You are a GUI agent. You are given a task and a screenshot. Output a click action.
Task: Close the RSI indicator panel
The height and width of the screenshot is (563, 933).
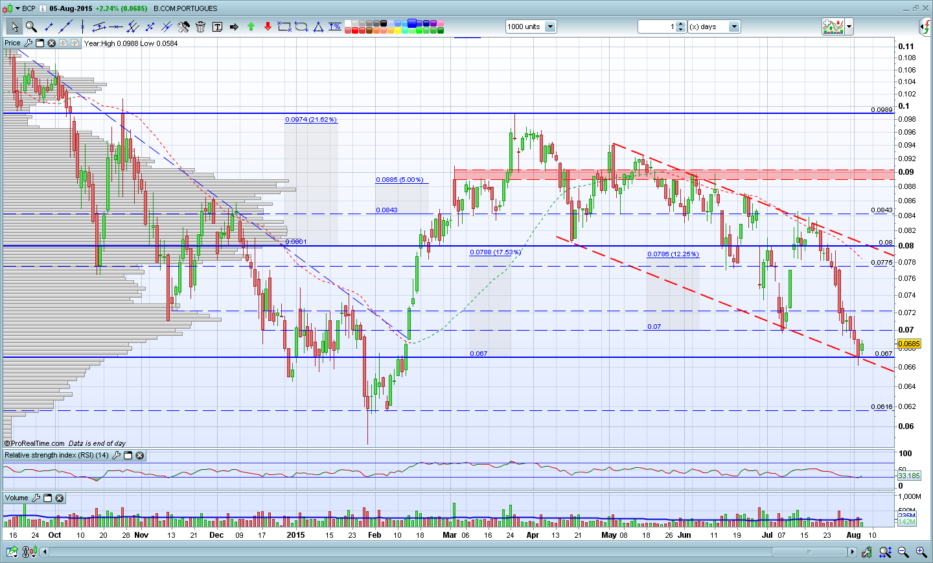(139, 456)
